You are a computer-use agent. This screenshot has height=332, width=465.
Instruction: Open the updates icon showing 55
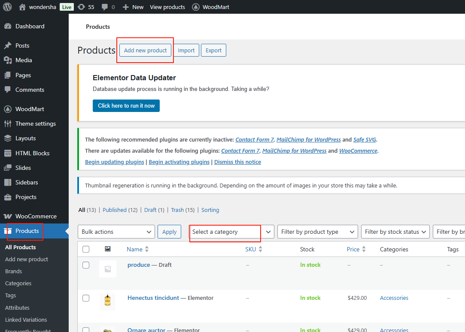click(81, 7)
